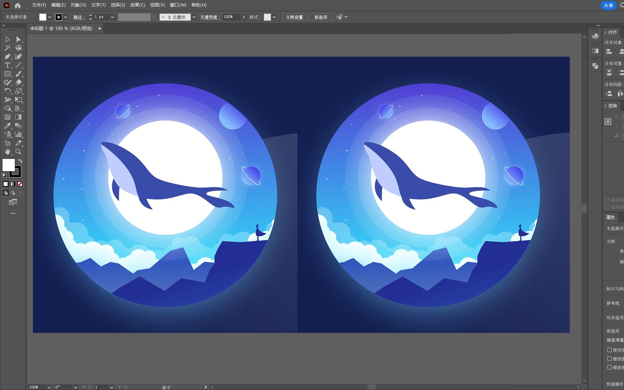Select the Direct Selection tool

(18, 39)
